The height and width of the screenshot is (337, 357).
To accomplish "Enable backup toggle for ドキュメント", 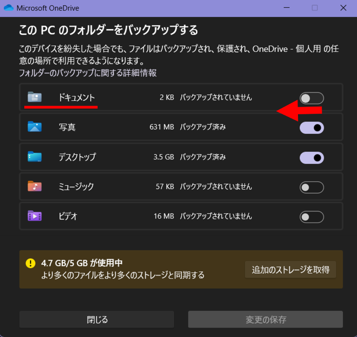I will (x=312, y=98).
